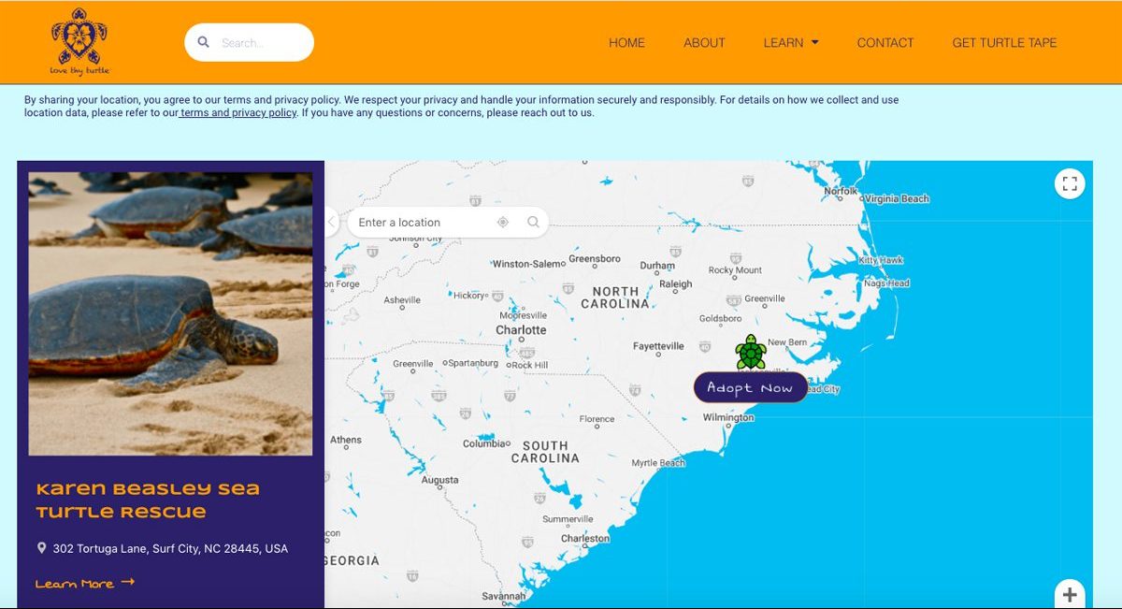Select the Norfolk city label
The width and height of the screenshot is (1122, 609).
point(841,191)
